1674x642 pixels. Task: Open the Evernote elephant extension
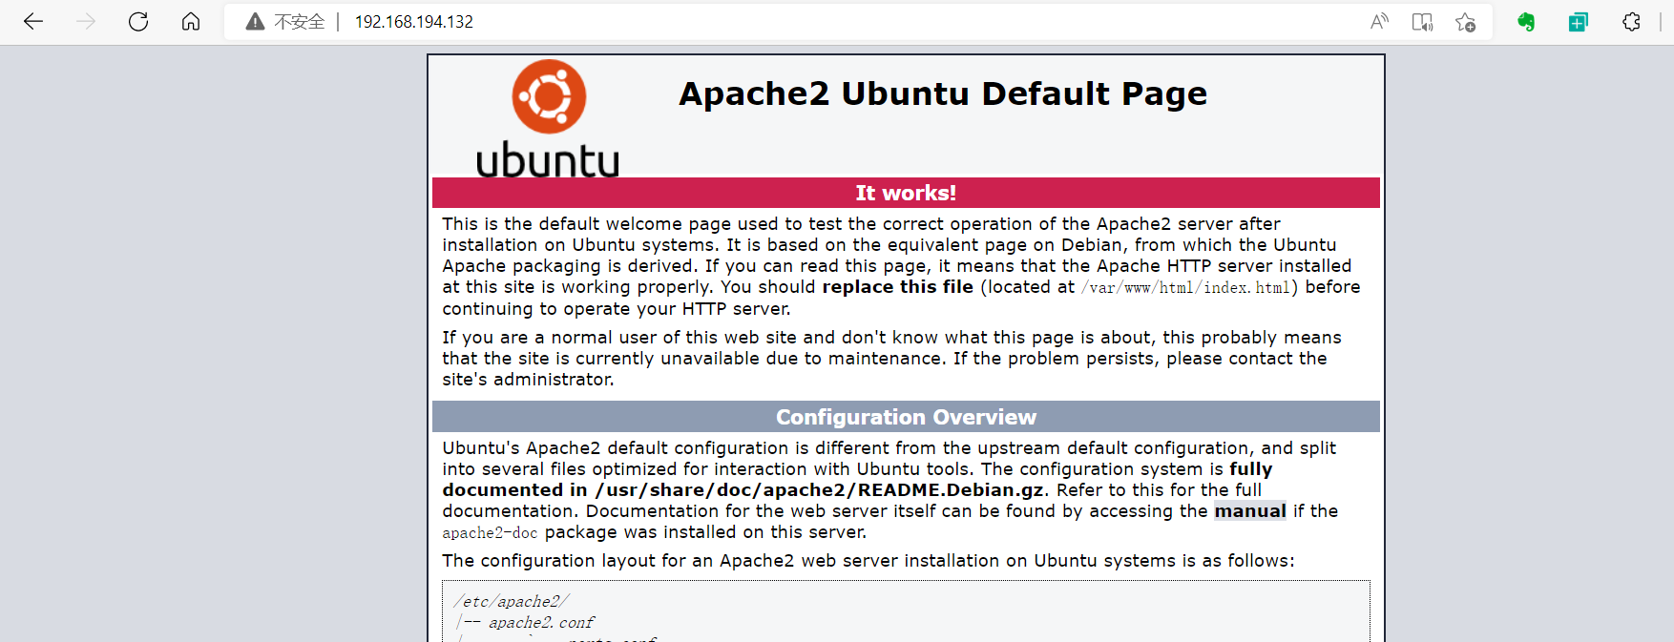click(x=1526, y=22)
